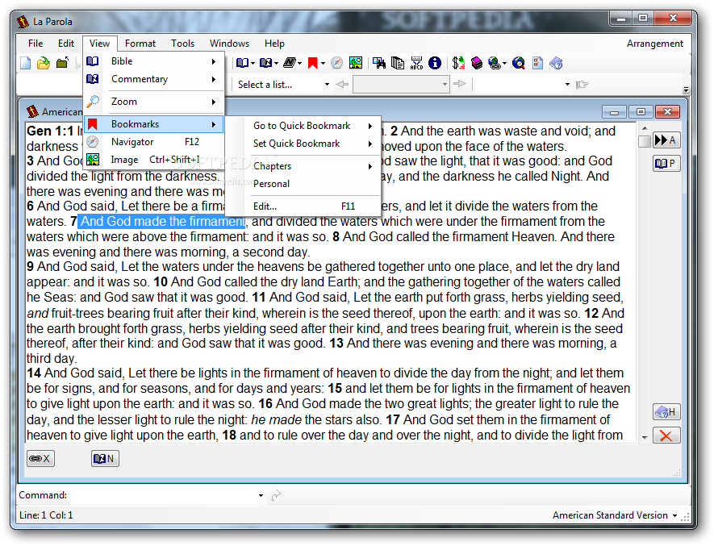Click the book P button
This screenshot has height=546, width=714.
666,163
